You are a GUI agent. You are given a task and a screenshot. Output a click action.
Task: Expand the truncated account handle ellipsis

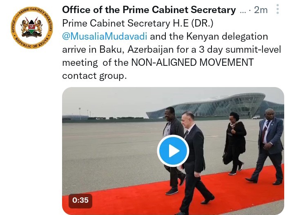pyautogui.click(x=243, y=11)
